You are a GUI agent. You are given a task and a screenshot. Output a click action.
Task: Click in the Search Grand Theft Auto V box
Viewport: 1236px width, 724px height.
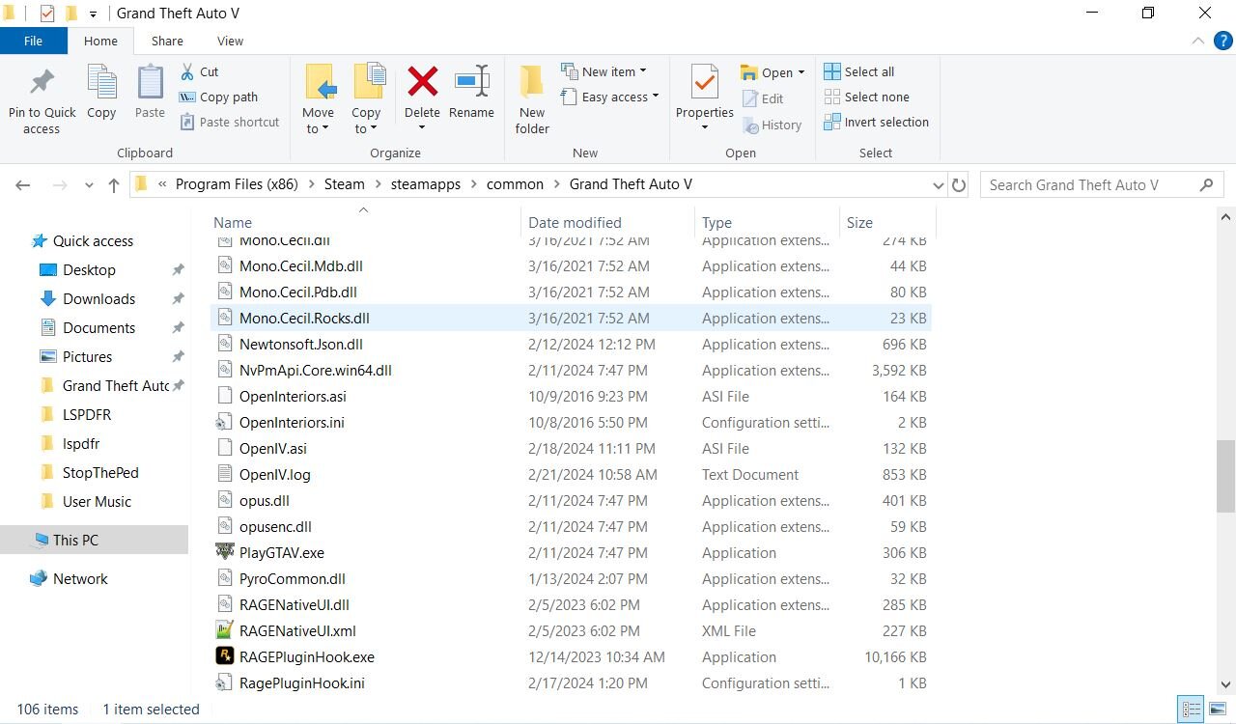coord(1091,184)
